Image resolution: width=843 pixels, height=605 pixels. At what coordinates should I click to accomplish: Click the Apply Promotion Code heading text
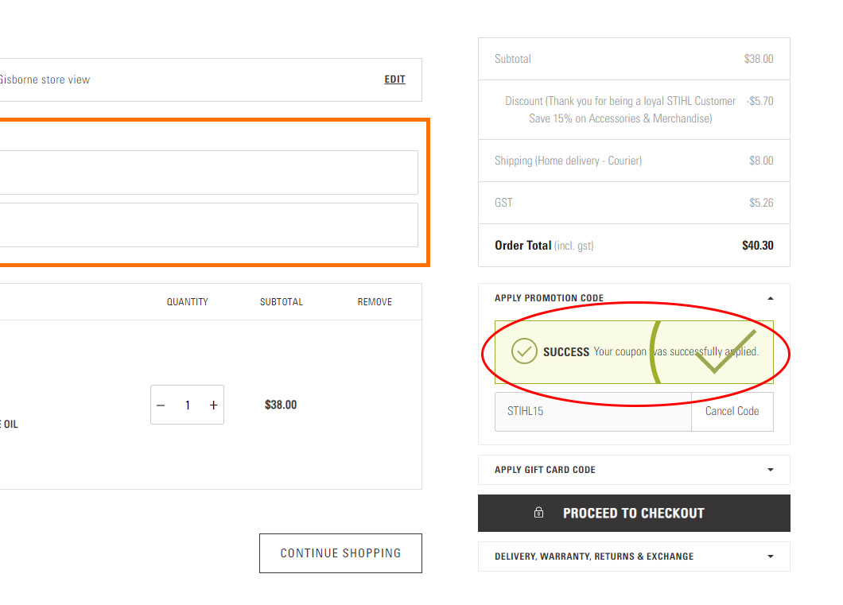pyautogui.click(x=549, y=298)
